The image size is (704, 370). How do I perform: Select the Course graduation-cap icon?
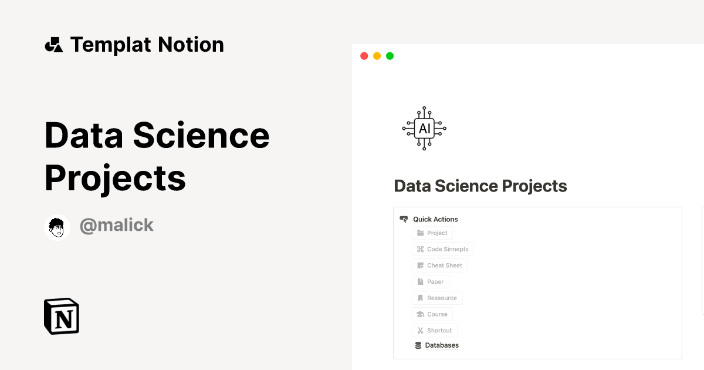point(419,314)
